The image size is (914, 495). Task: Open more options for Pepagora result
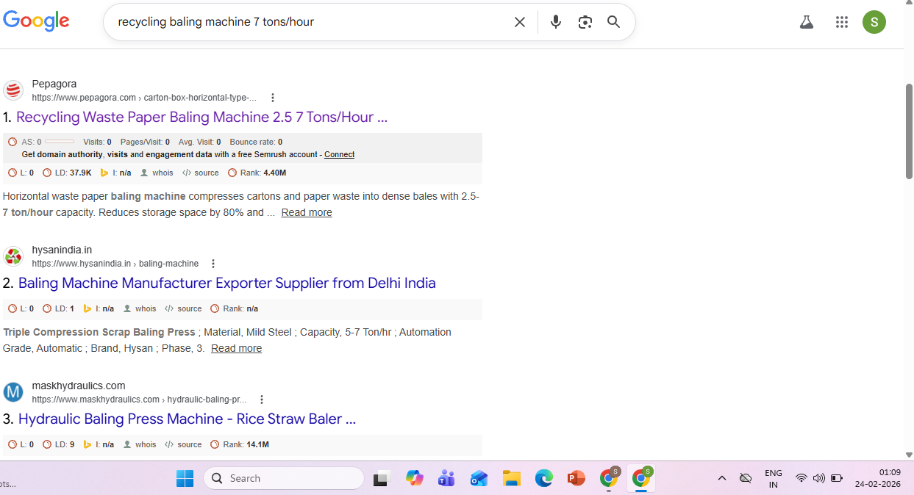273,98
